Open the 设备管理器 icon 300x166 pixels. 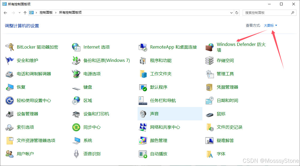[x=10, y=114]
